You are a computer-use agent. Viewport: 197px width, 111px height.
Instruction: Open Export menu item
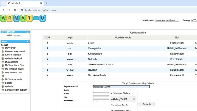[8, 83]
